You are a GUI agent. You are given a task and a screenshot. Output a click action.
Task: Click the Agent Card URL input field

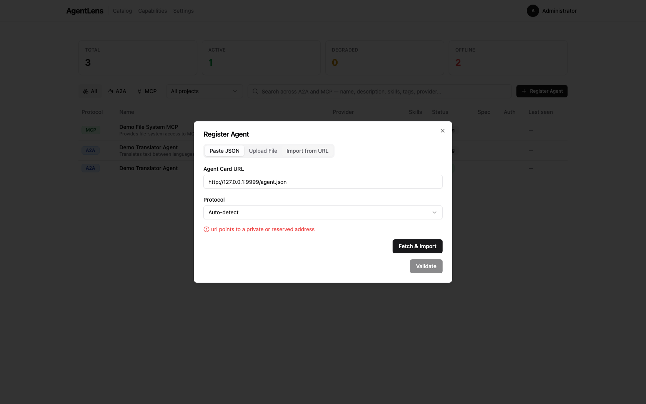click(x=323, y=182)
